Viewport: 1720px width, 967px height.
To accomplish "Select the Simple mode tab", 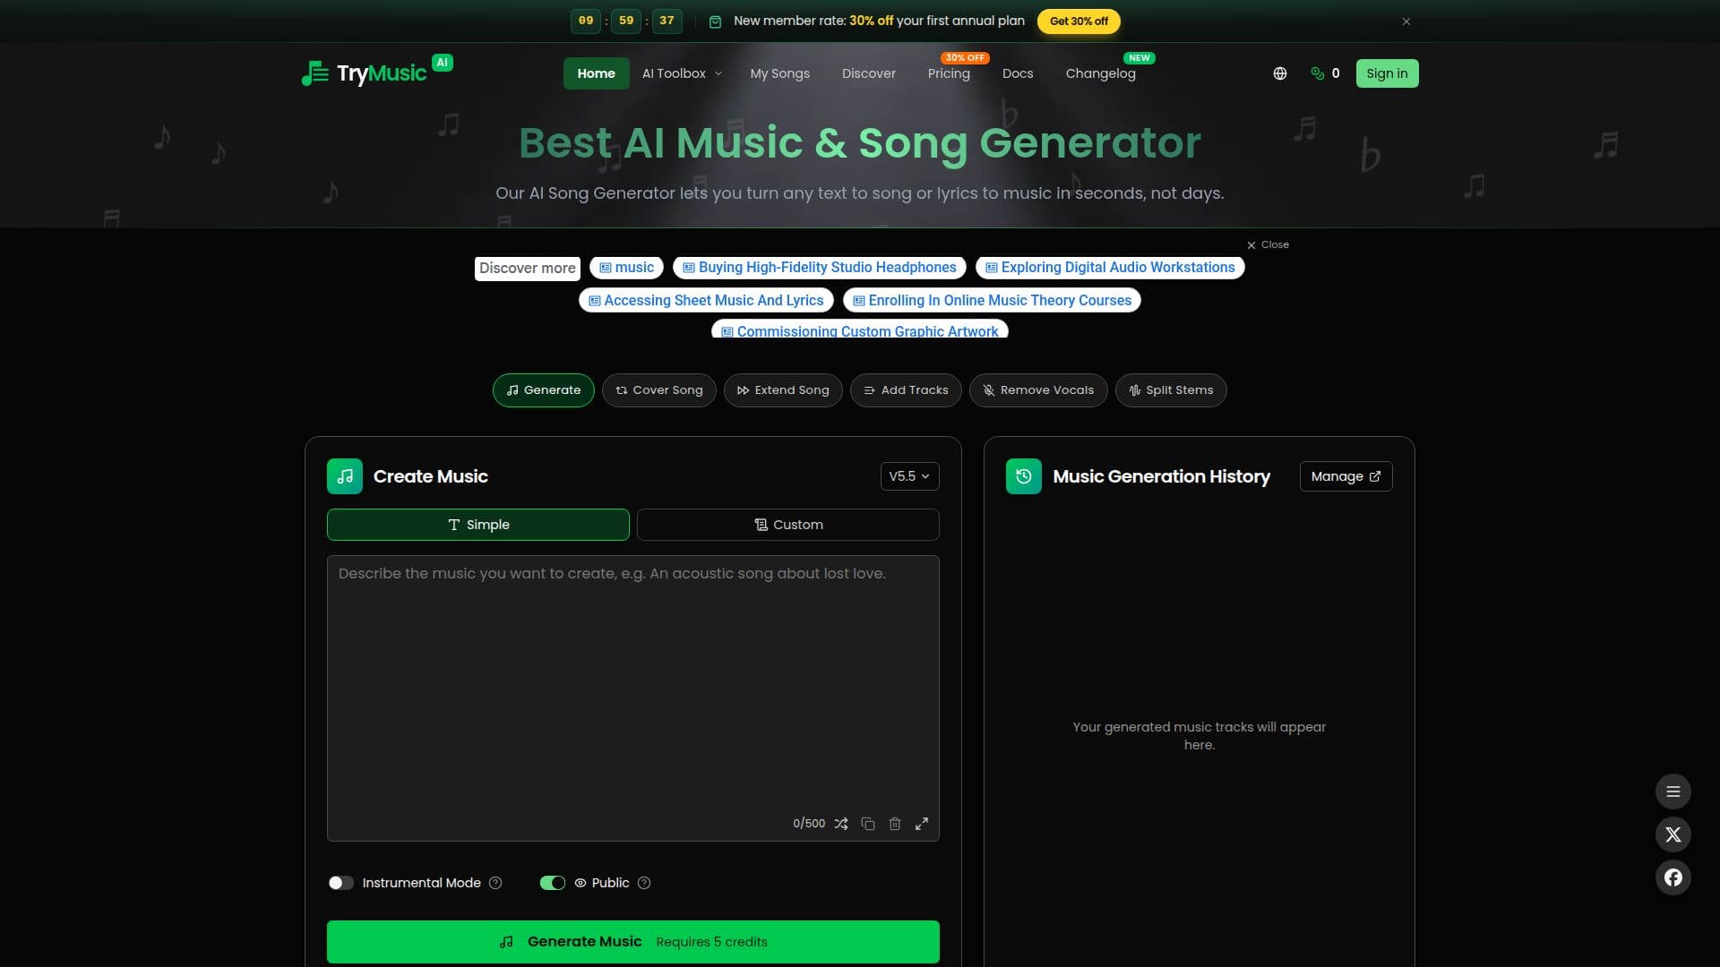I will pos(478,525).
